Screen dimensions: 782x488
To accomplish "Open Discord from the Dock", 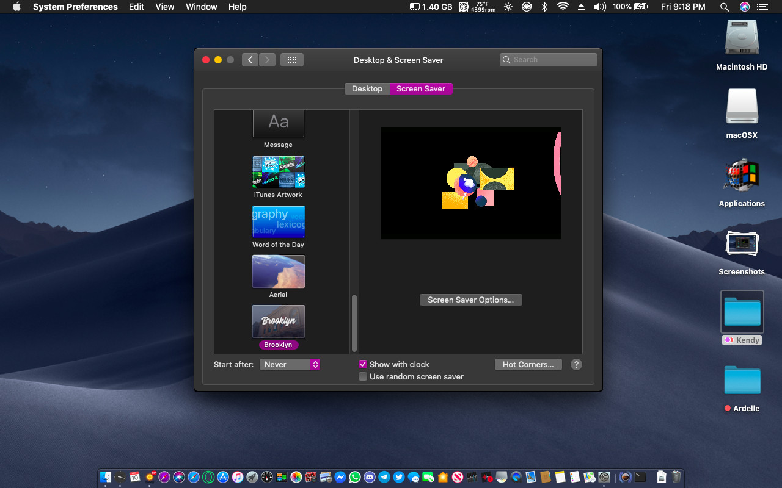I will 370,477.
